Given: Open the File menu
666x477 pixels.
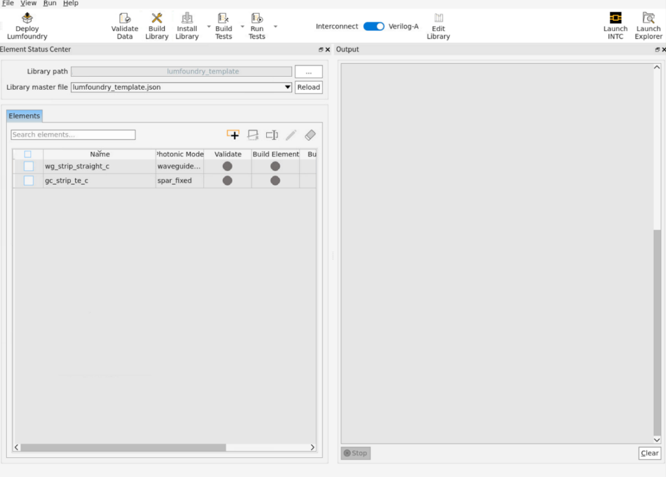Looking at the screenshot, I should click(x=8, y=3).
